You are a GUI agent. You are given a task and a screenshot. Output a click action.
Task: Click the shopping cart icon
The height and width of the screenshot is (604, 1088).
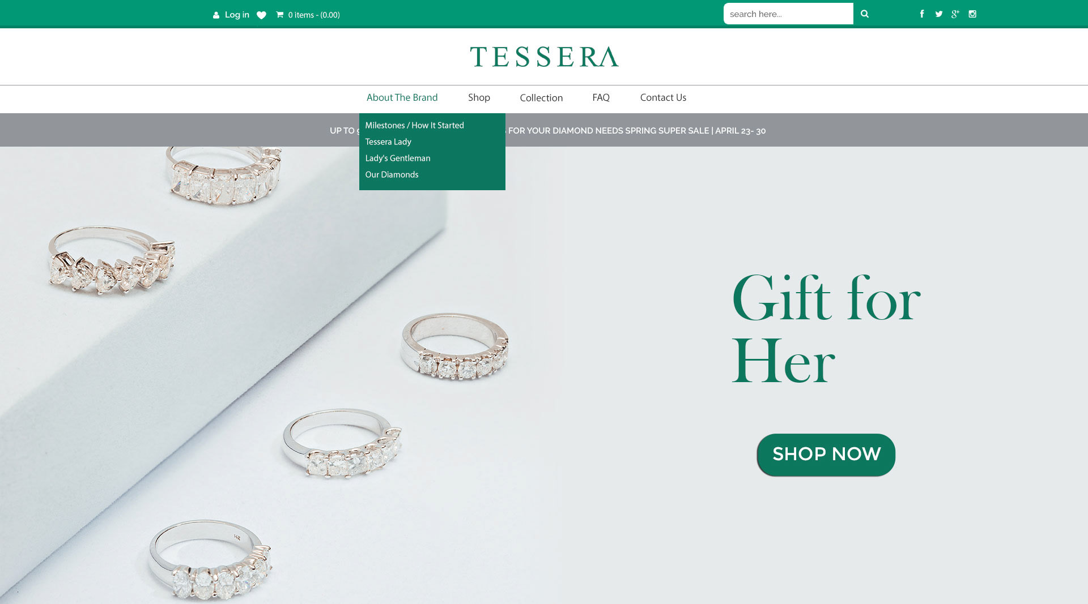tap(279, 15)
